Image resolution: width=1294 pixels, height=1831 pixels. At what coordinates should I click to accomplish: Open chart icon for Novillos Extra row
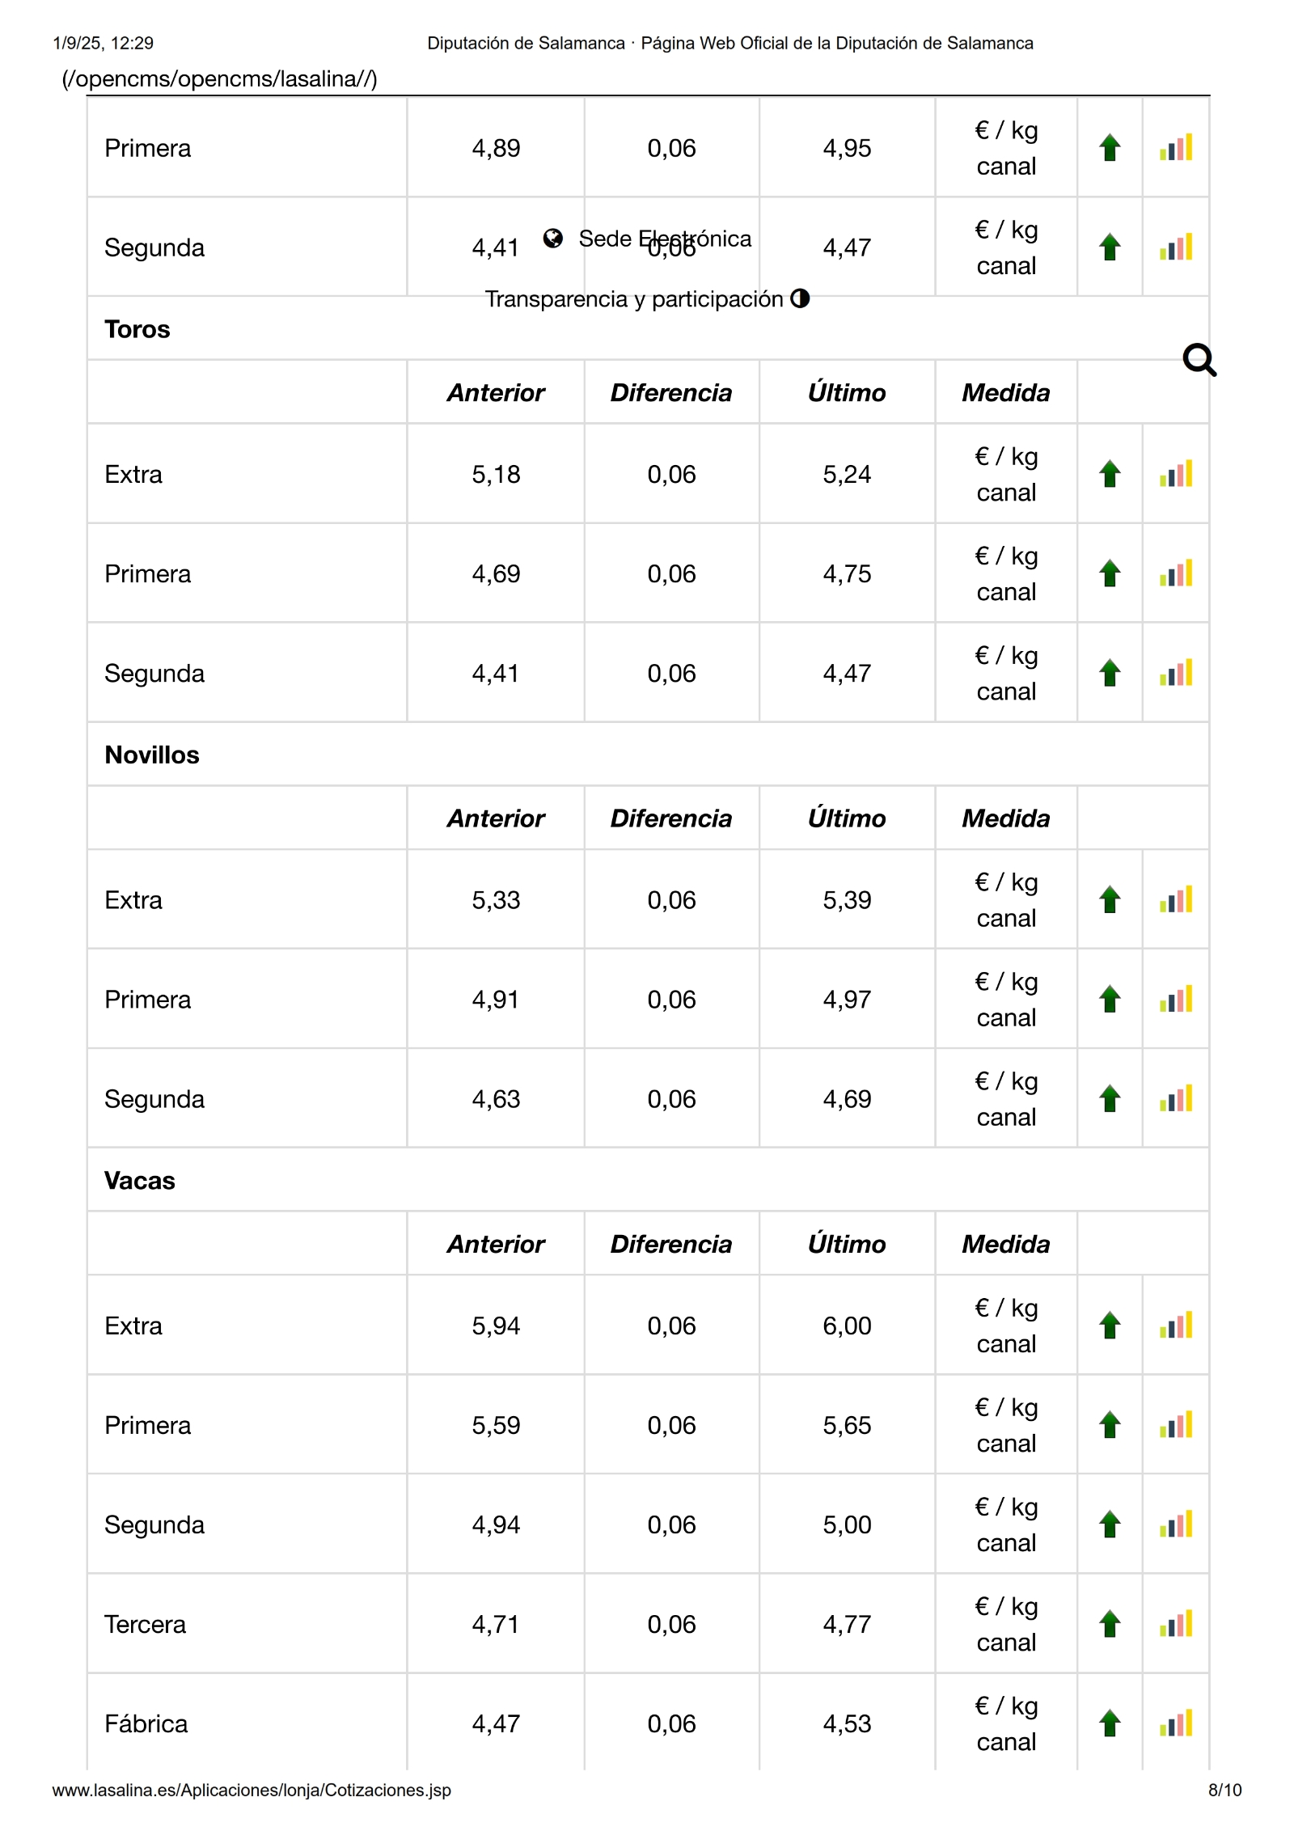tap(1175, 899)
